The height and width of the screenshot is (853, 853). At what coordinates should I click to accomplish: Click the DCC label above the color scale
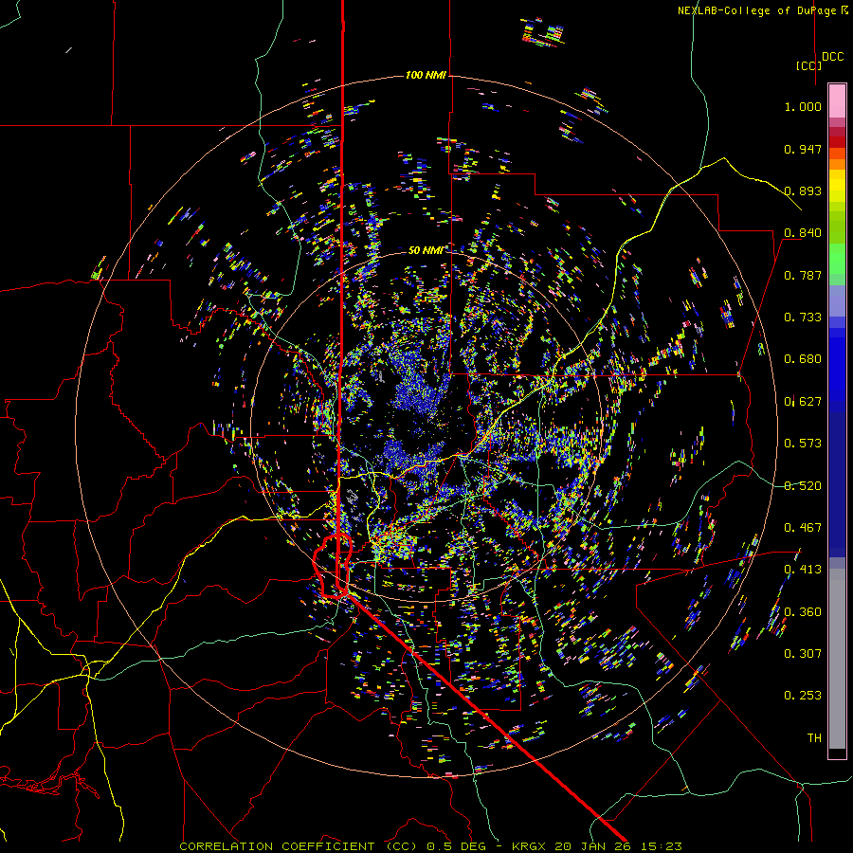click(x=832, y=56)
